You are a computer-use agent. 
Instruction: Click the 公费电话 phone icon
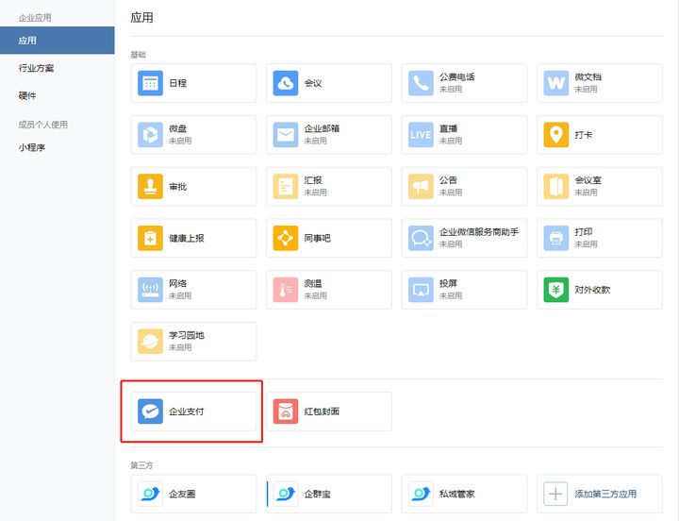pos(421,83)
